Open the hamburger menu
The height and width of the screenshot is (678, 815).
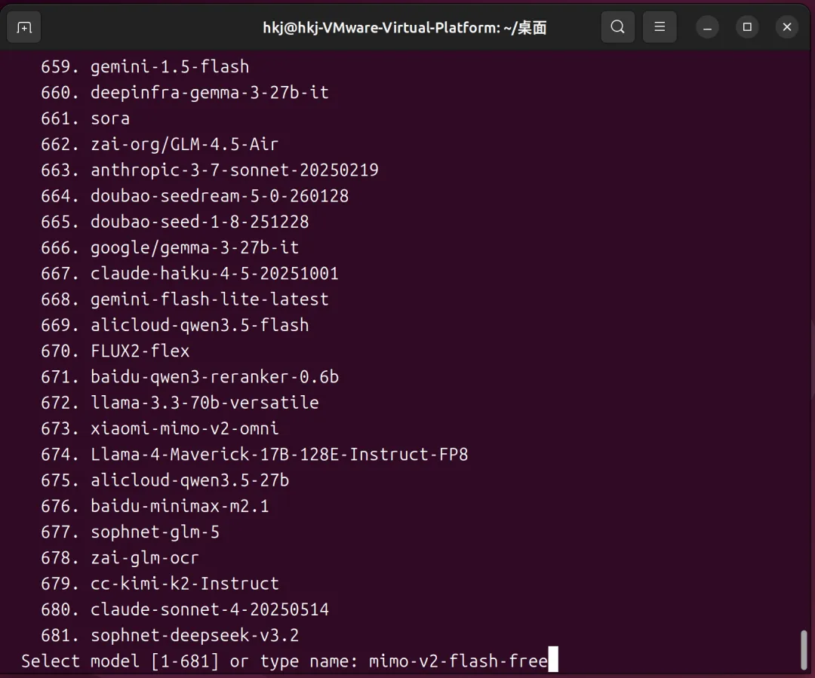tap(660, 27)
